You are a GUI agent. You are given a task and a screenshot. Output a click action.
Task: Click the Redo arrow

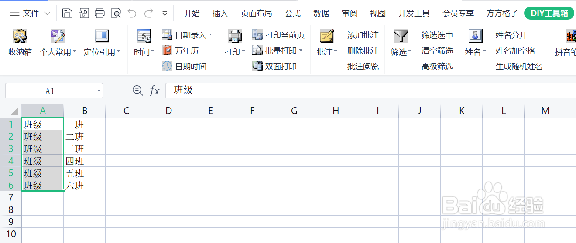[x=148, y=13]
